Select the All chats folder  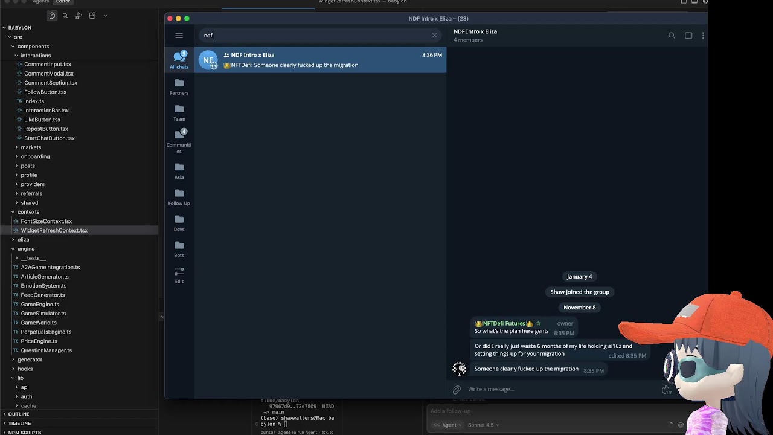(x=179, y=60)
